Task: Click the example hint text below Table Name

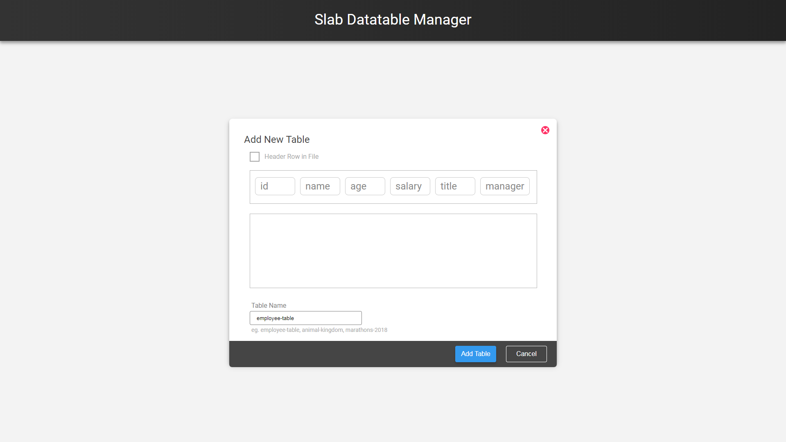Action: click(319, 330)
